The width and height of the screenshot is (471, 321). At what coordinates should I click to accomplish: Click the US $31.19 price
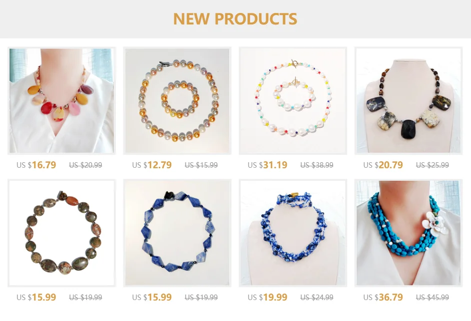coord(268,165)
